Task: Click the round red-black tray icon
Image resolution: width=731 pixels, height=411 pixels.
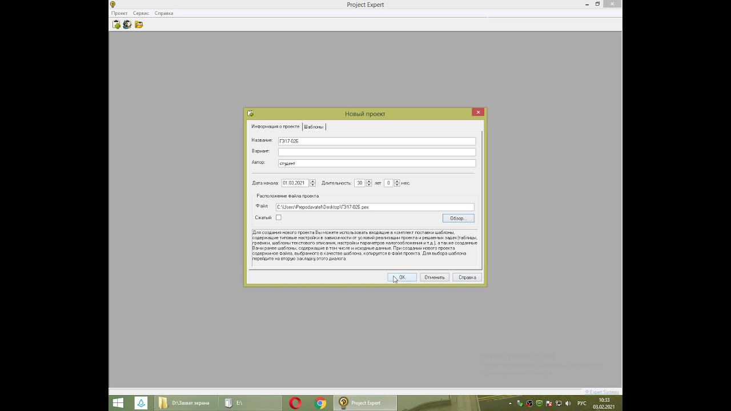Action: click(x=530, y=403)
